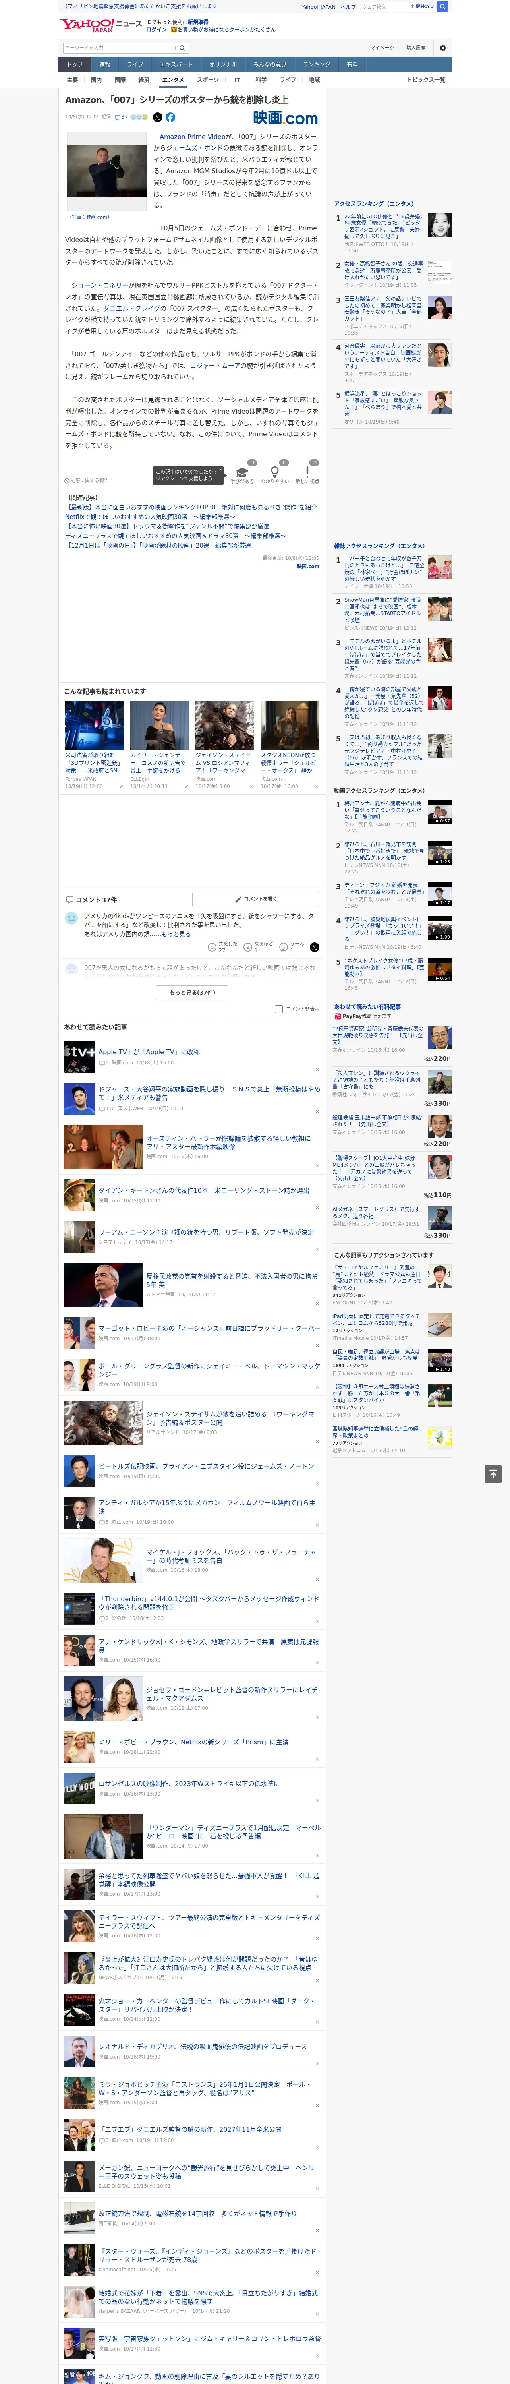
Task: Click the first commenter's avatar icon
Action: tap(71, 918)
